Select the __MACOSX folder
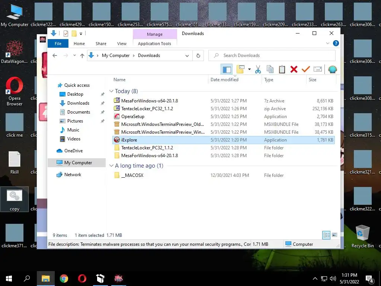The height and width of the screenshot is (286, 381). [224, 175]
